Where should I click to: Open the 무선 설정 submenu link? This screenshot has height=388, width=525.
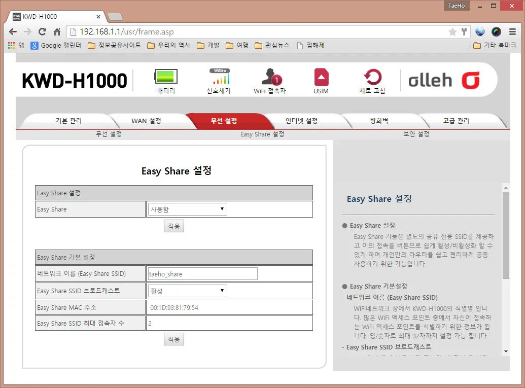(x=109, y=134)
